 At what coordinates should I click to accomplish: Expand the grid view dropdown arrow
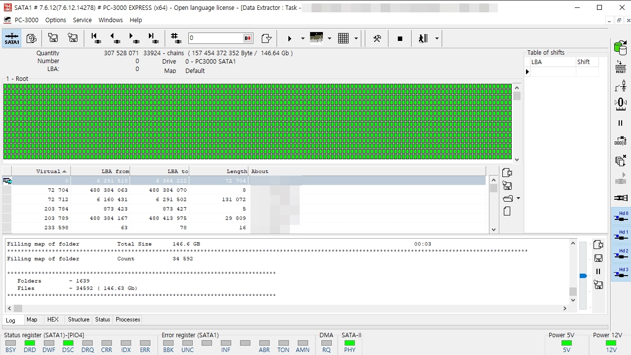tap(355, 38)
